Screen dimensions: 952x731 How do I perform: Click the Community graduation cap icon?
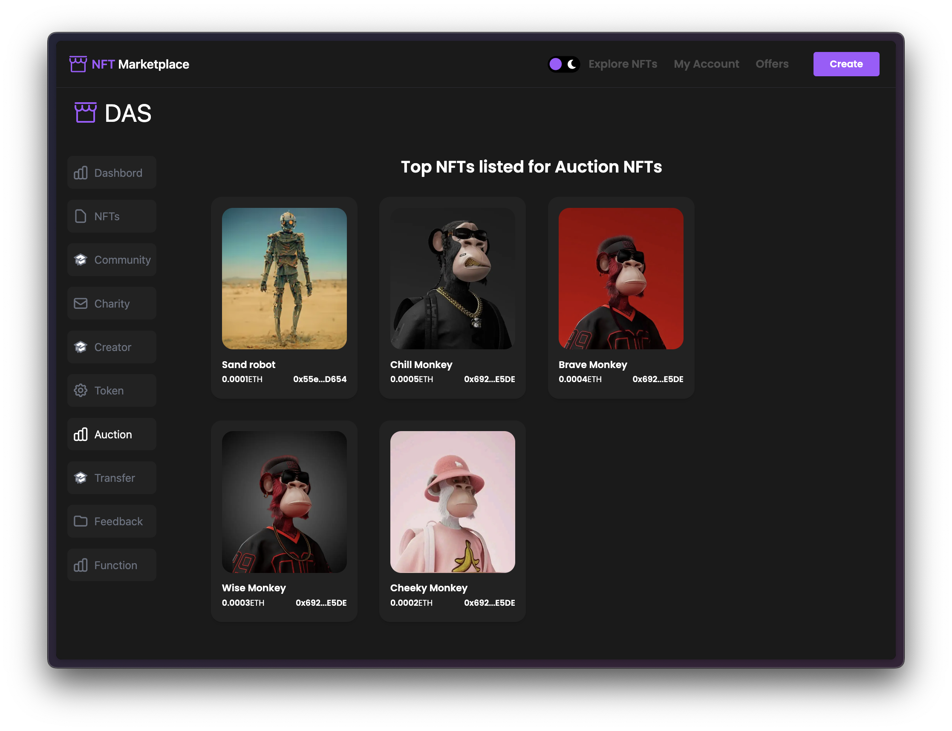tap(81, 260)
